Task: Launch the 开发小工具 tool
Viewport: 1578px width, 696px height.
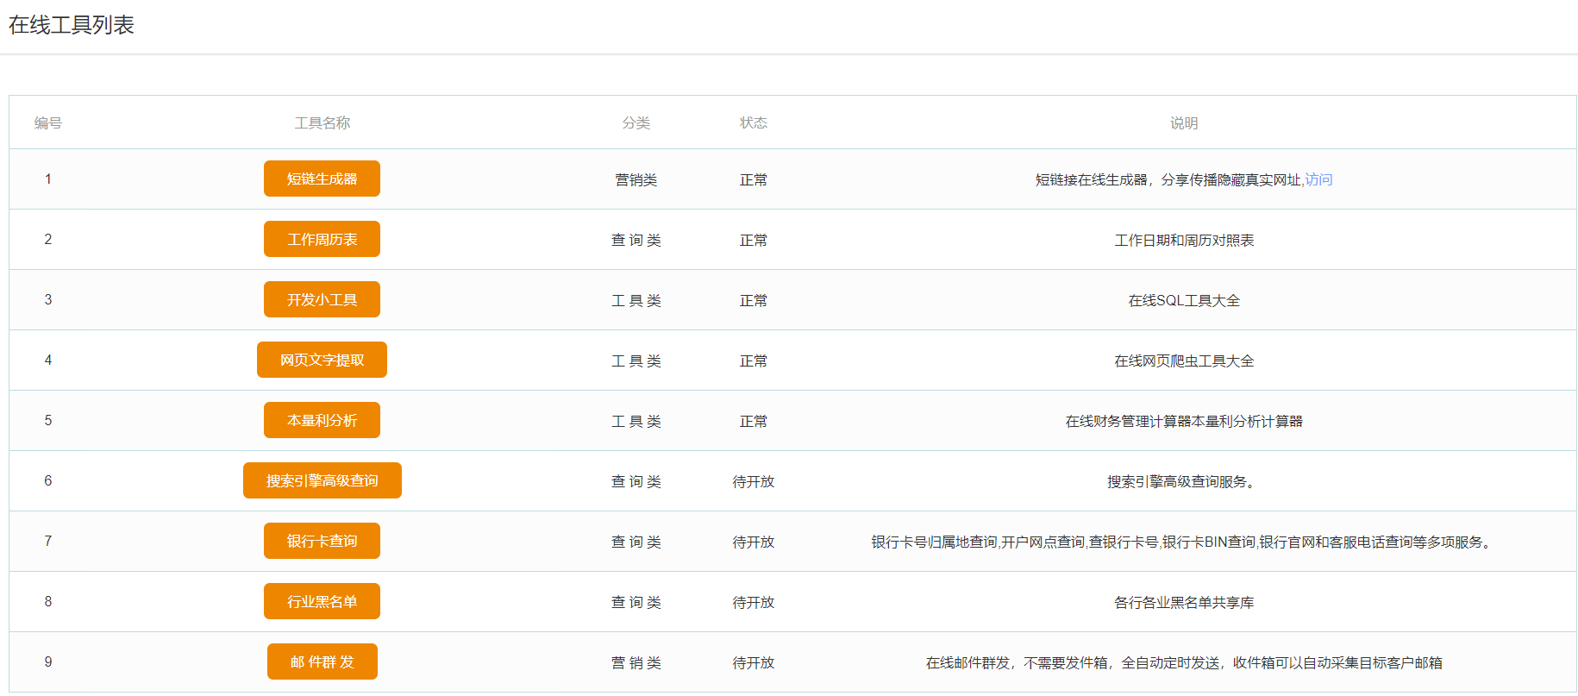Action: click(x=322, y=299)
